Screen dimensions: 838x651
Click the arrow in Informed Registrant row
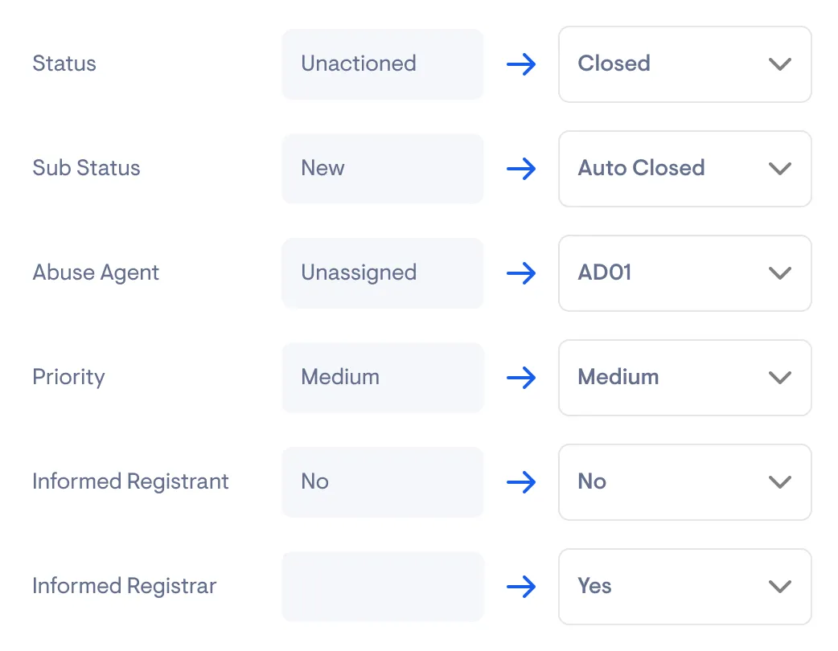(x=521, y=482)
